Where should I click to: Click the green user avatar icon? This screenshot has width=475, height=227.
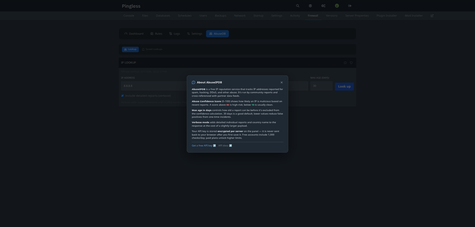click(337, 6)
